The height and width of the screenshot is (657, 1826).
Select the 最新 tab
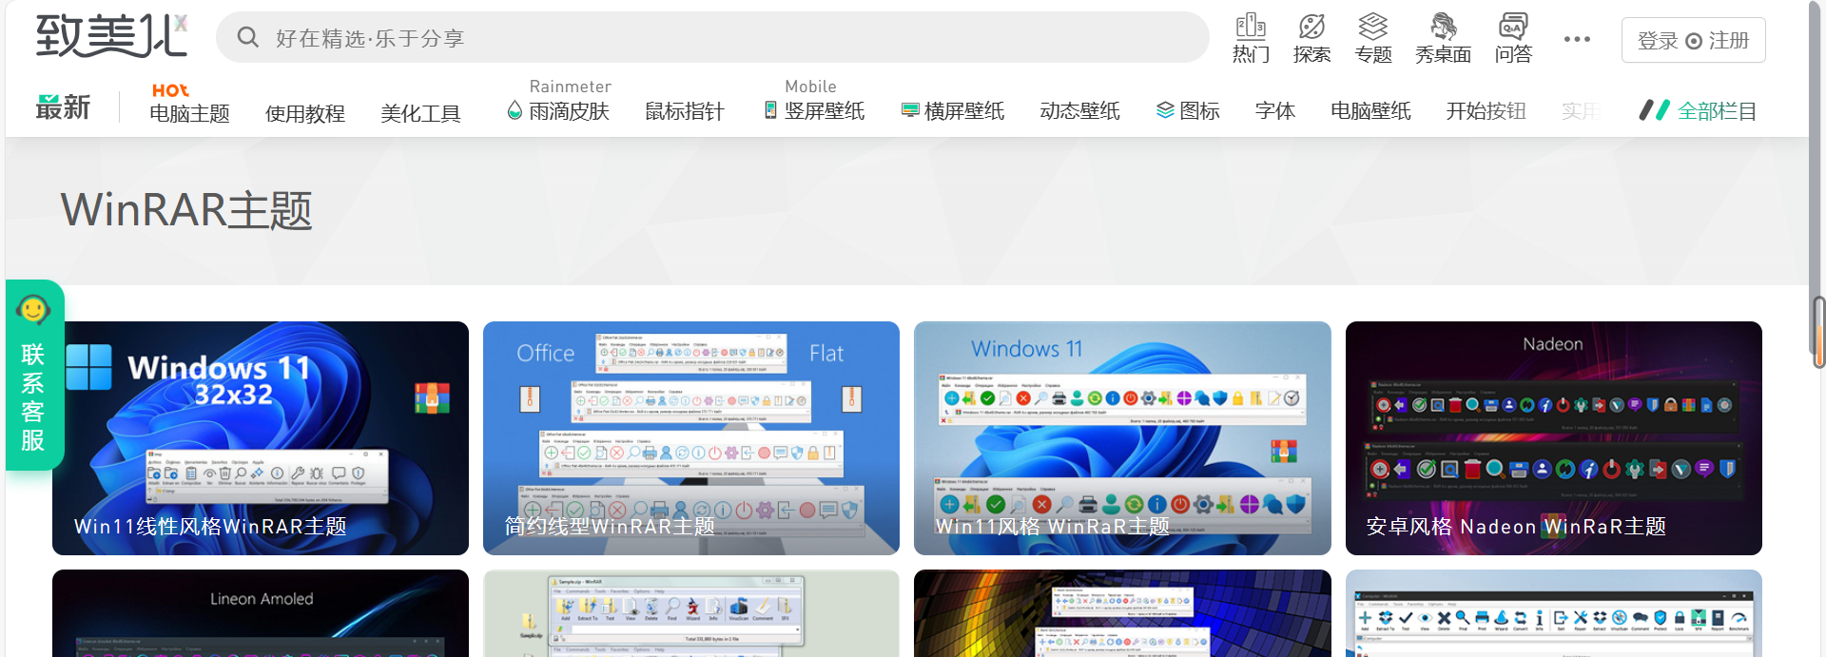coord(63,108)
